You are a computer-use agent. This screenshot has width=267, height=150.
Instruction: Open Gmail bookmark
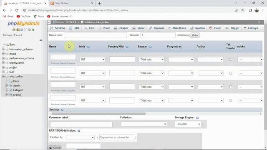(8, 16)
